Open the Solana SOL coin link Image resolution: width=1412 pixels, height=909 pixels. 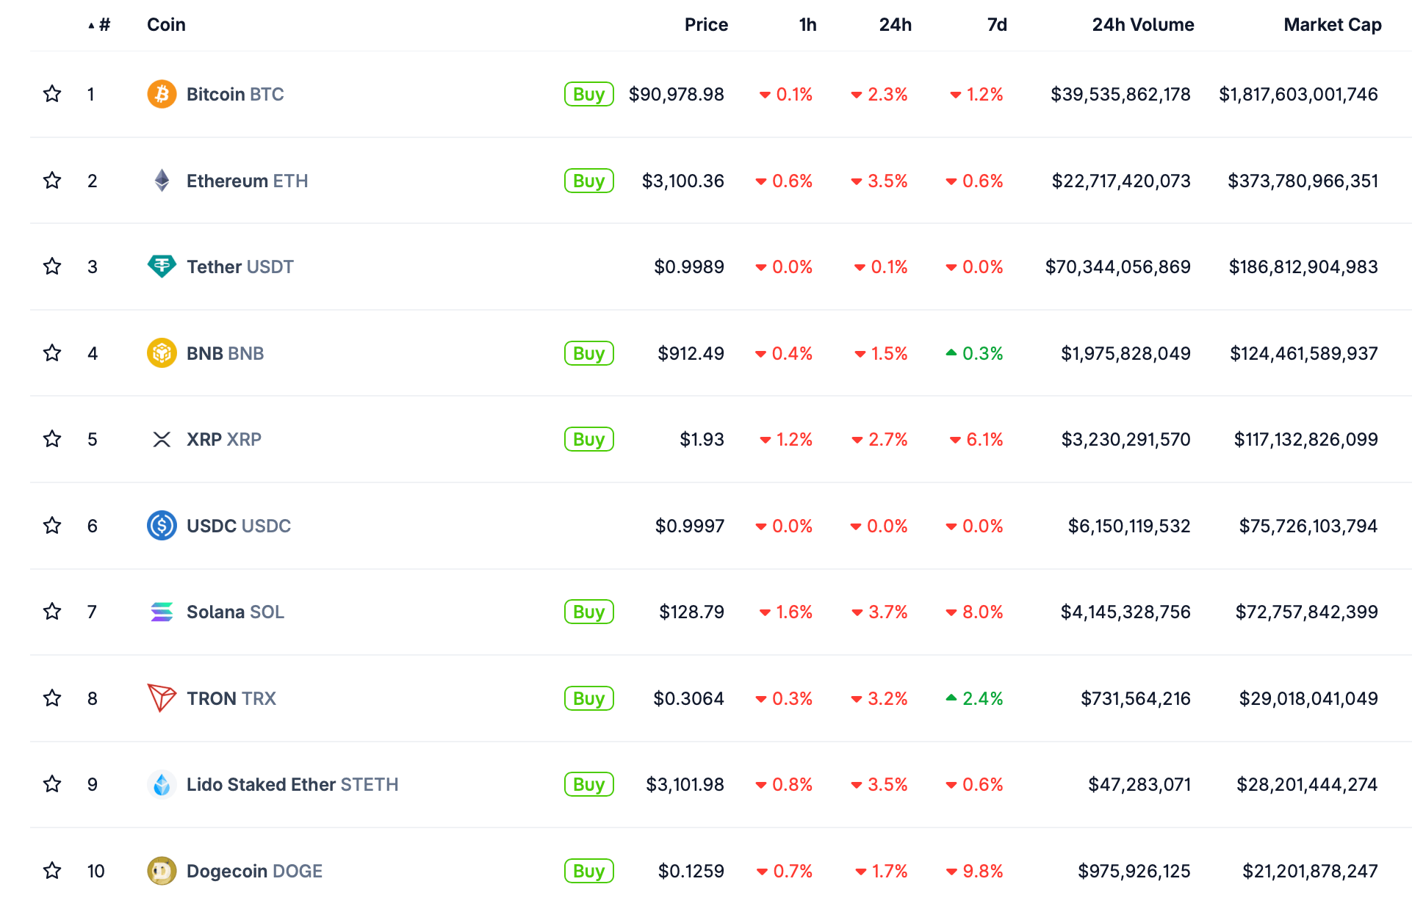pos(235,612)
